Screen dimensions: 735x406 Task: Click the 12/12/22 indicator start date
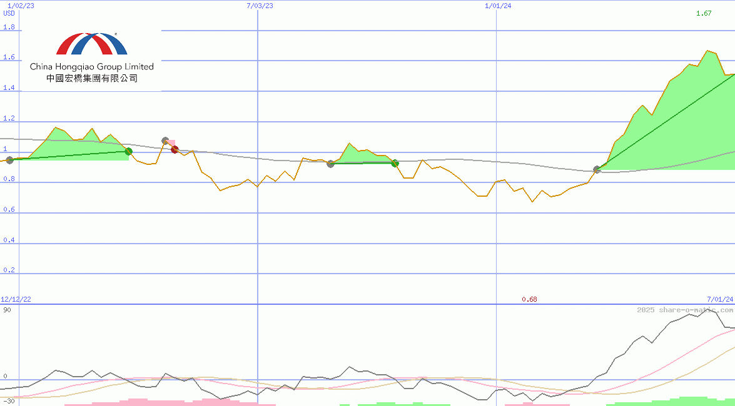16,299
